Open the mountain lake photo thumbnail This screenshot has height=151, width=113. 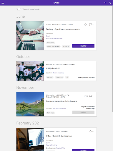[x=30, y=104]
